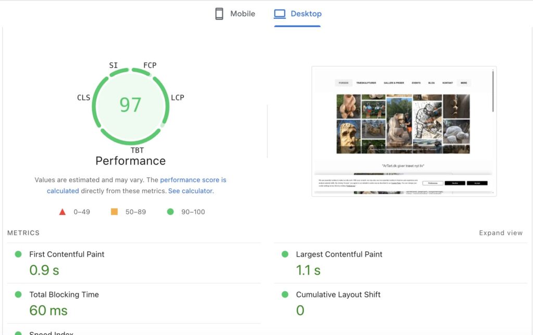The height and width of the screenshot is (335, 533).
Task: Click the green dot beside Total Blocking Time
Action: click(x=18, y=294)
